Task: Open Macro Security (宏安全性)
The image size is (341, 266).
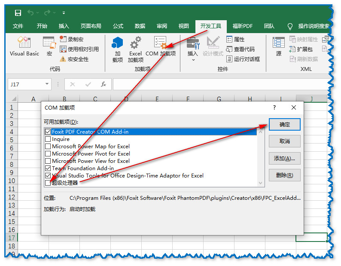Action: coord(74,59)
